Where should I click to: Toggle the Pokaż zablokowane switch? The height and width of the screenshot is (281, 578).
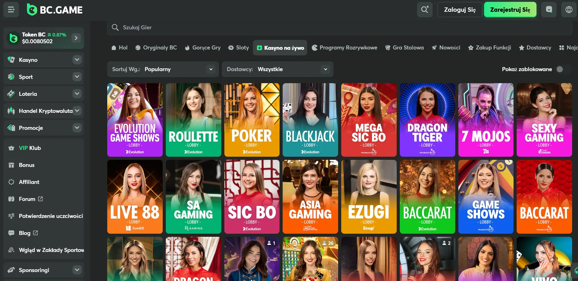click(563, 69)
